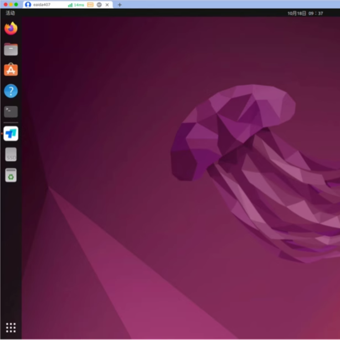
Task: Launch the Terminal from the dock
Action: 11,112
